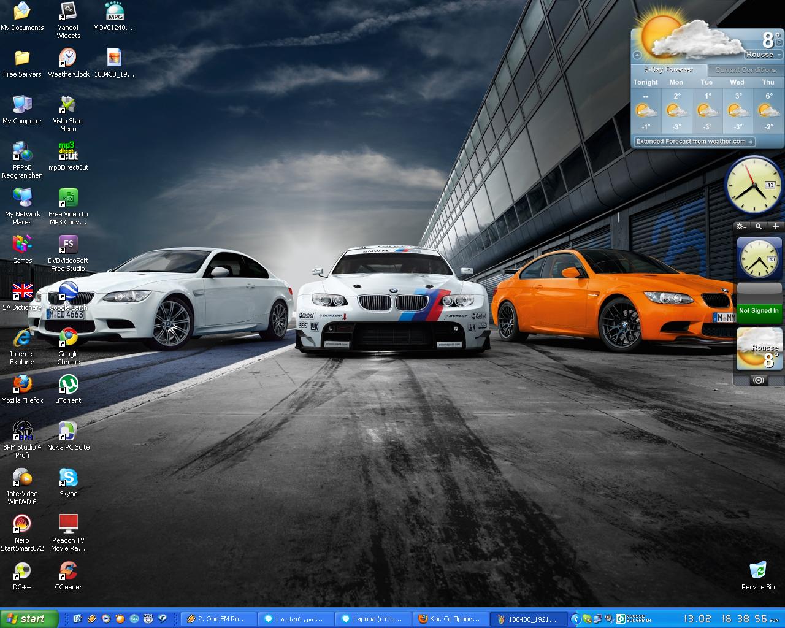Expand hidden system tray icons
This screenshot has height=628, width=785.
[x=575, y=619]
